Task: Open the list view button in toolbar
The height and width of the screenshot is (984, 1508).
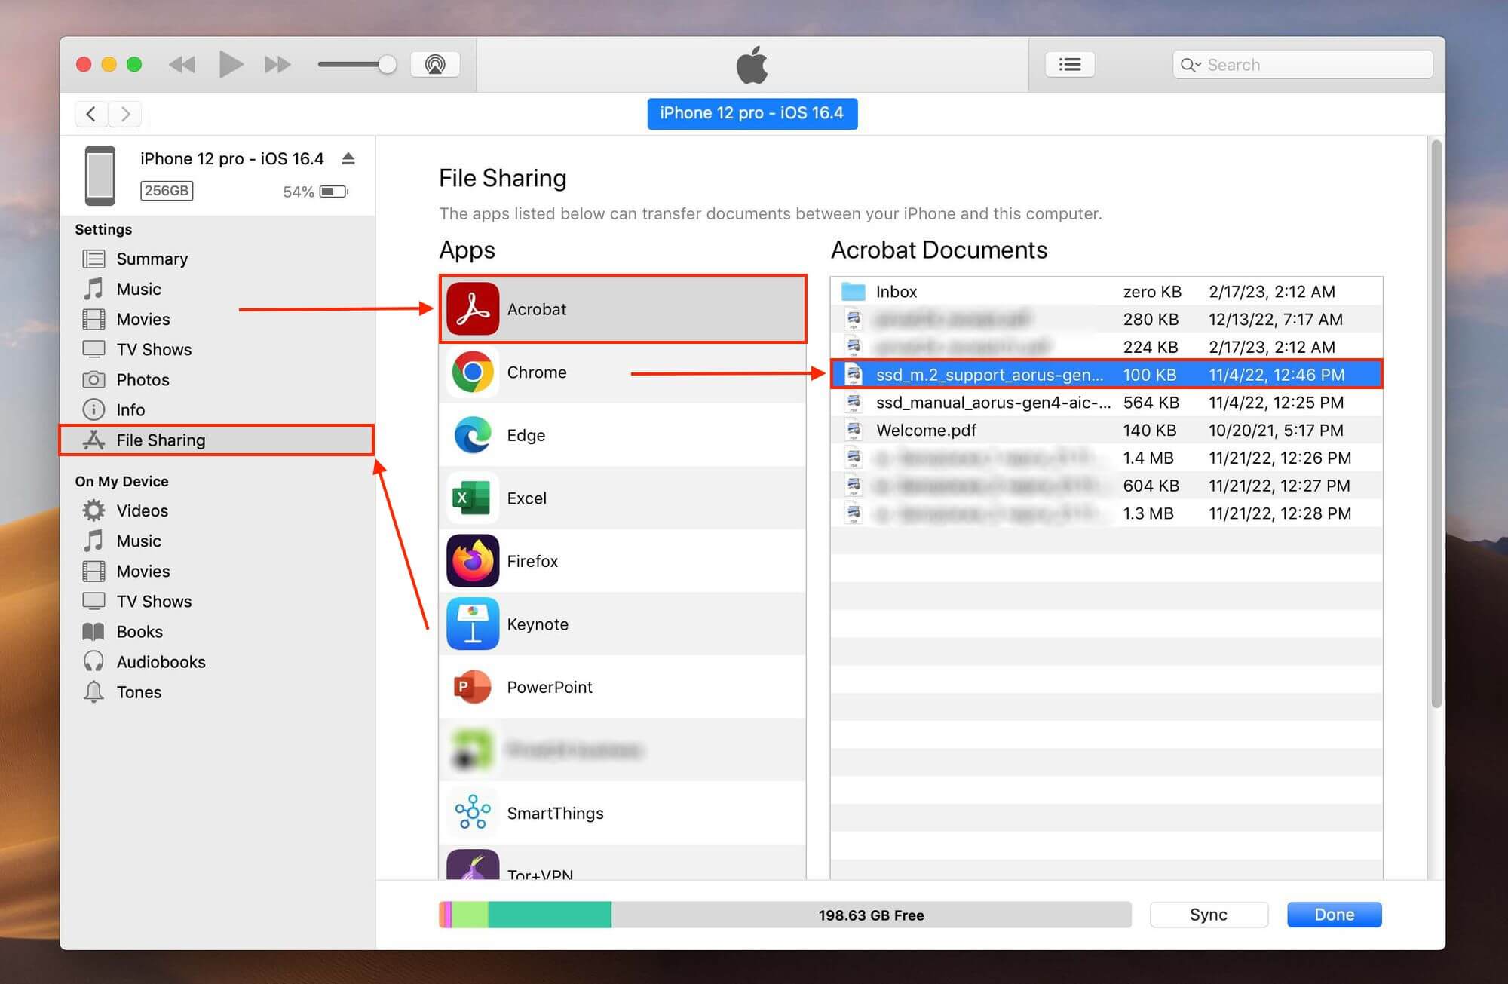Action: pyautogui.click(x=1070, y=64)
